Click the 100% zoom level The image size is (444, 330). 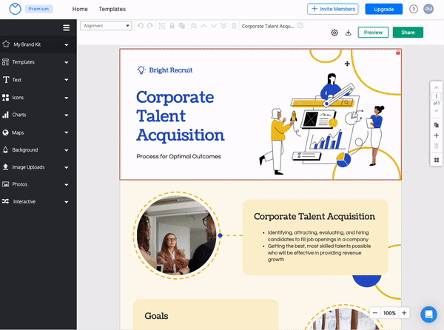pos(389,313)
